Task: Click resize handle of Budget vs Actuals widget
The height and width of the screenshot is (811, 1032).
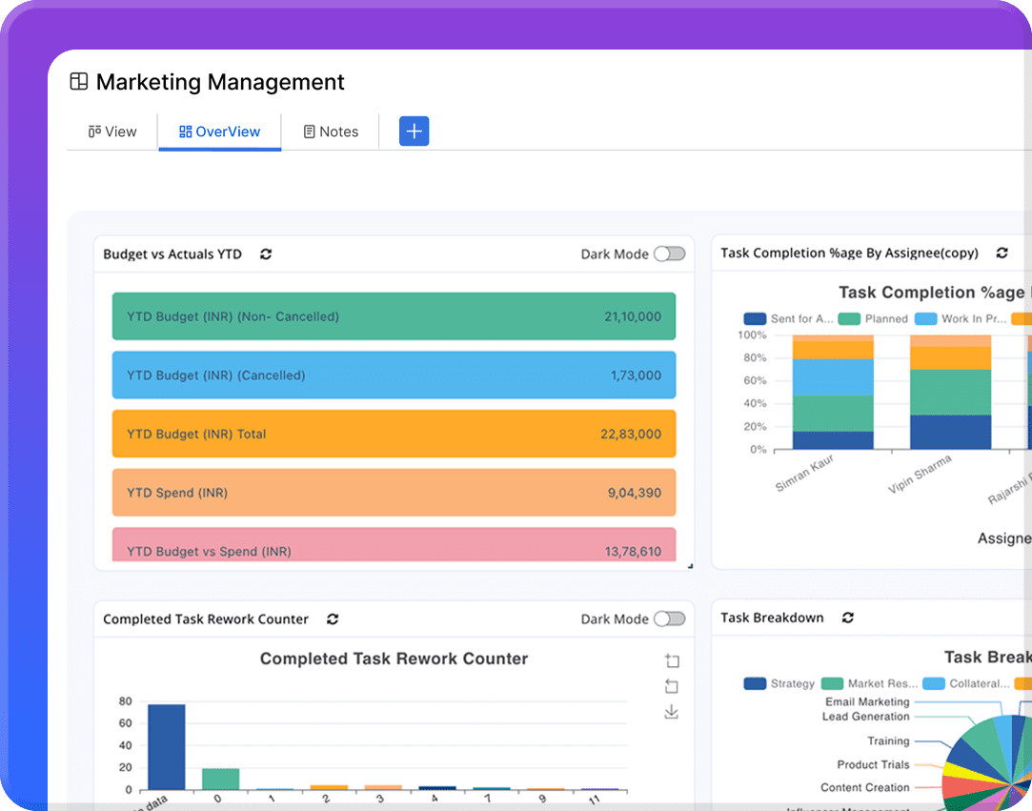Action: tap(690, 566)
